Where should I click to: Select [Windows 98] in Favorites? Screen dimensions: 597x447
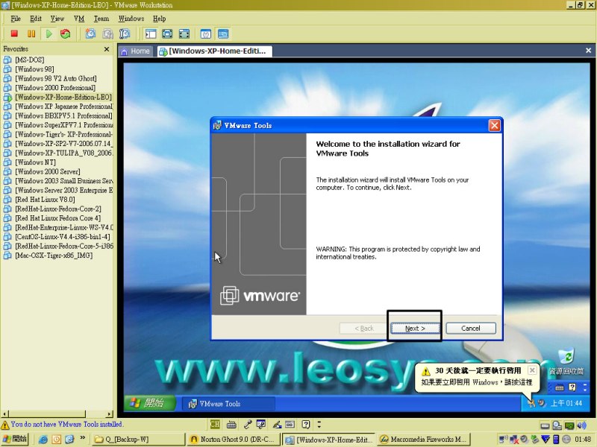coord(34,69)
